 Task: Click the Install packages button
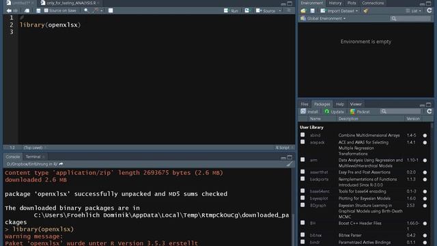(309, 111)
